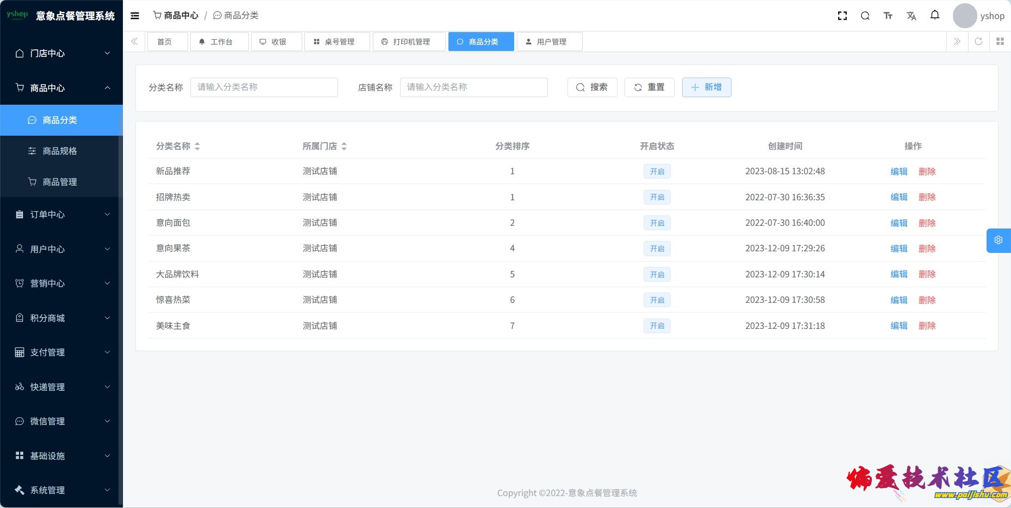Click 删除 for 意向面包 row
Viewport: 1011px width, 508px height.
927,223
